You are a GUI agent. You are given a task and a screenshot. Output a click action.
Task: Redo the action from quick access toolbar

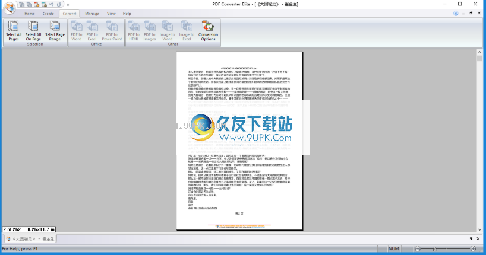click(x=59, y=4)
